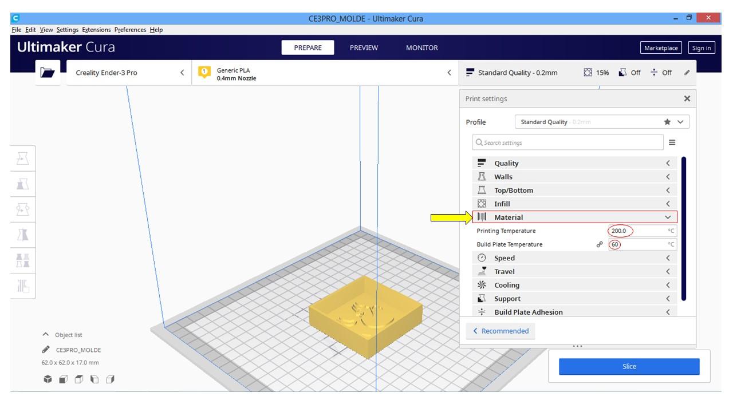The width and height of the screenshot is (733, 412).
Task: Expand the Travel settings chevron
Action: (668, 271)
